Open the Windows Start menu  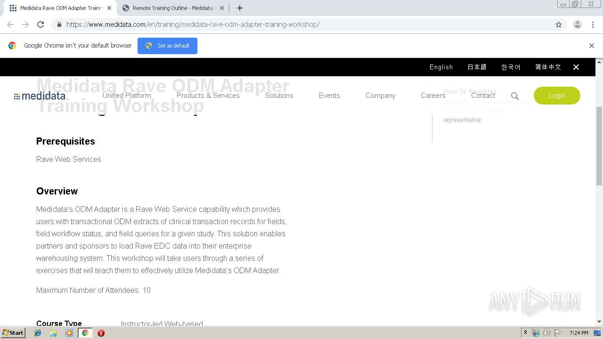click(13, 332)
